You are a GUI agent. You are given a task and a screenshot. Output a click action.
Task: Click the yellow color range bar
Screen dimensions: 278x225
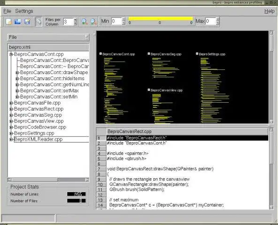161,19
